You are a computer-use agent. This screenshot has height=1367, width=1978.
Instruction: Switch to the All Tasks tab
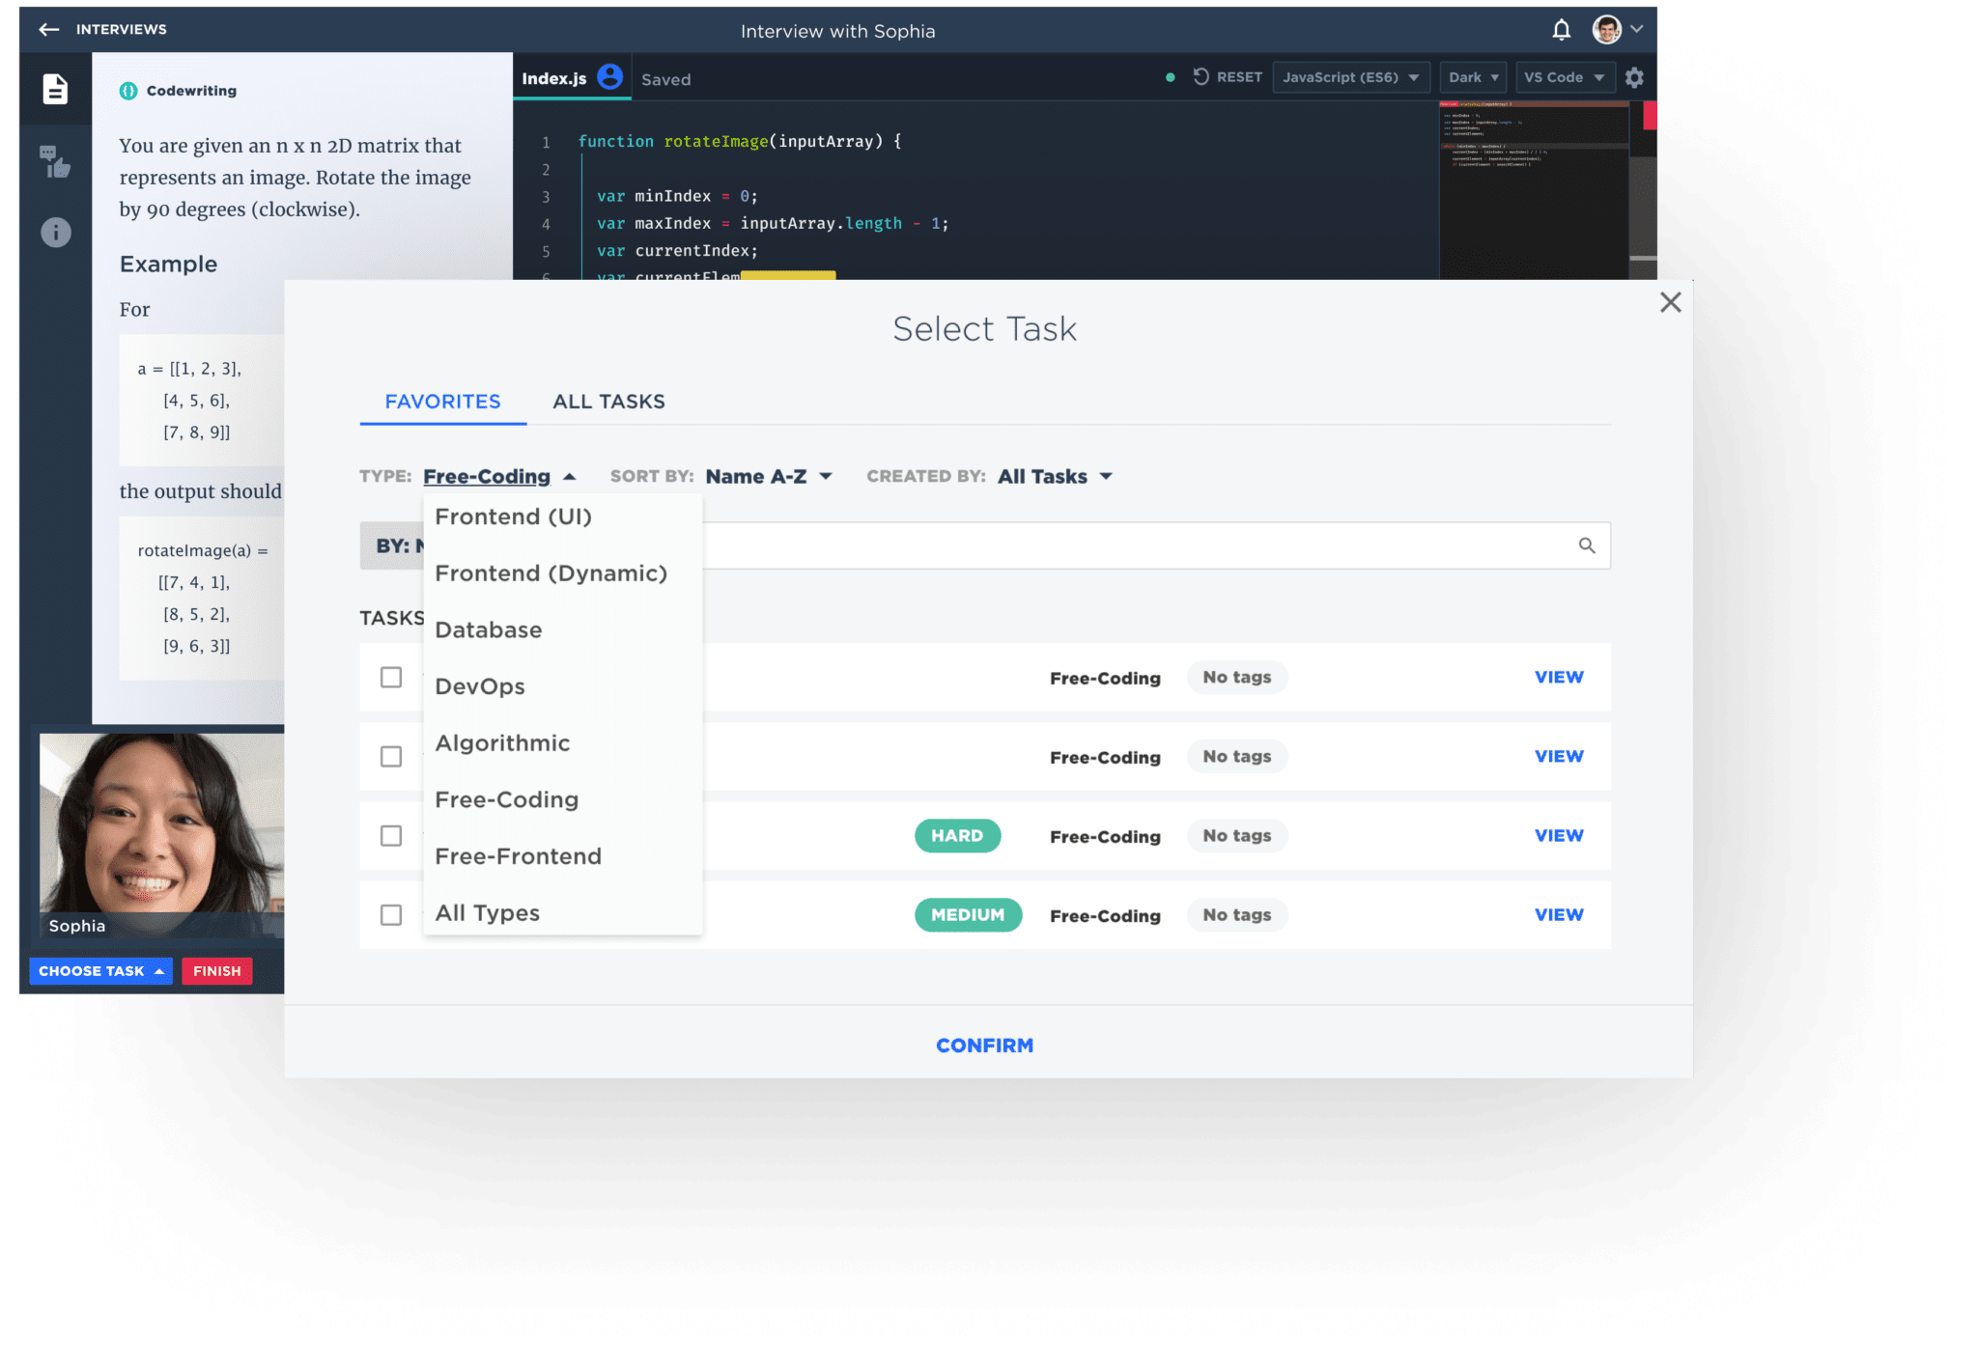point(608,402)
